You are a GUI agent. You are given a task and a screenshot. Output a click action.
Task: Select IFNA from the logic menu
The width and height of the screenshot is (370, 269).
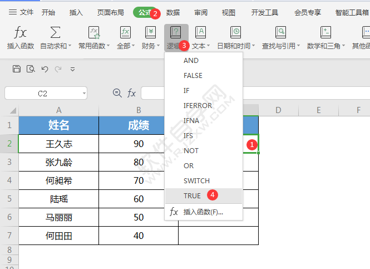click(204, 121)
